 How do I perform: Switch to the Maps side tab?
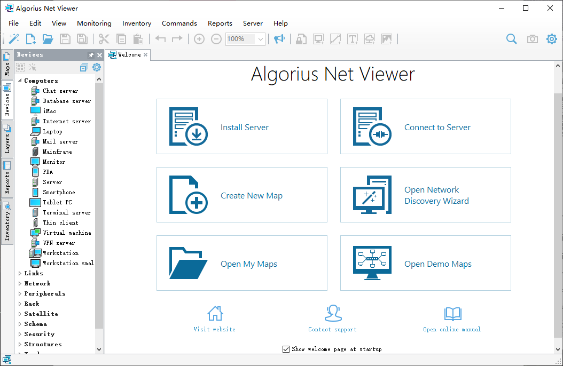click(x=7, y=64)
